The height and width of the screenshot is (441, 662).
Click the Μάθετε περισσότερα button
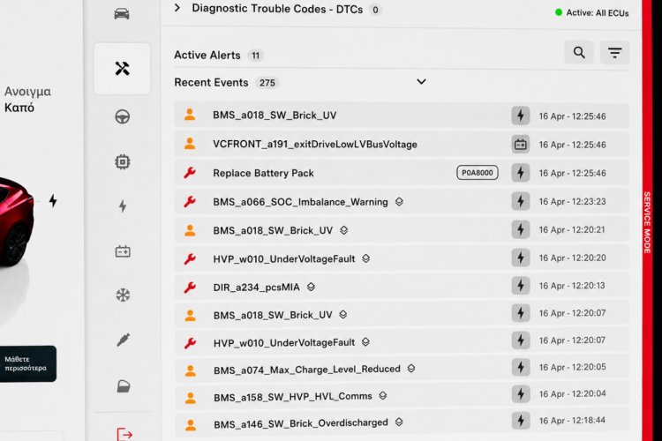[x=28, y=363]
